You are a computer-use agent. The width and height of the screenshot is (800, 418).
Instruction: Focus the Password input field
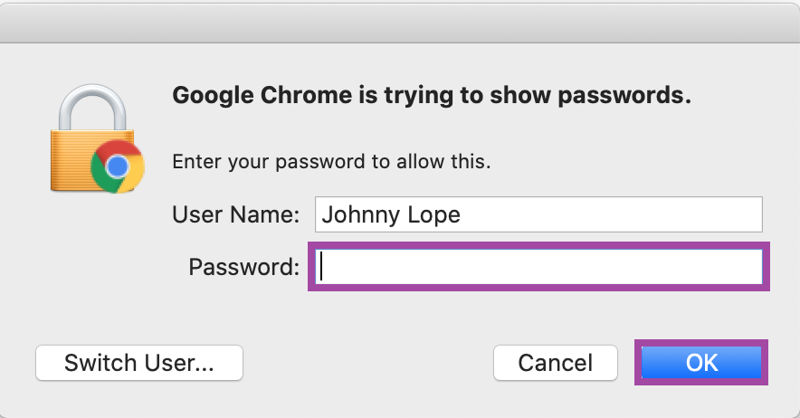[538, 267]
